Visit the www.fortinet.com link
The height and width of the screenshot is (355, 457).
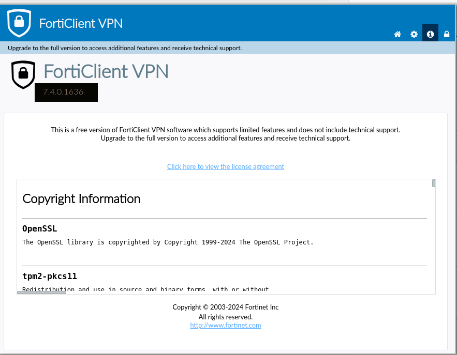click(226, 325)
